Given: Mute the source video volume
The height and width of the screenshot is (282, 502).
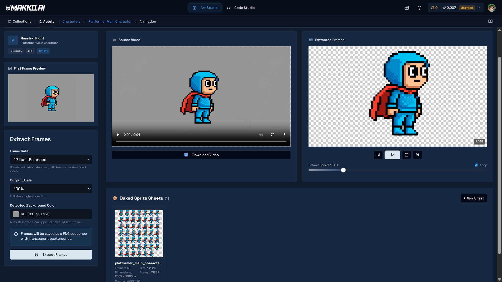Looking at the screenshot, I should pos(261,135).
